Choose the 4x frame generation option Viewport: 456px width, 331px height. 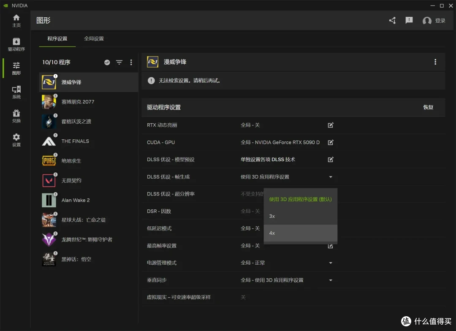tap(301, 233)
